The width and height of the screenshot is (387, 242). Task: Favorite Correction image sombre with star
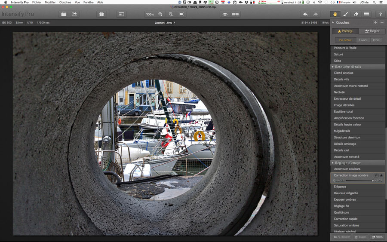point(381,175)
